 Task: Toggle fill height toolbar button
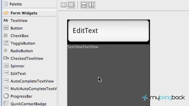coord(92,5)
